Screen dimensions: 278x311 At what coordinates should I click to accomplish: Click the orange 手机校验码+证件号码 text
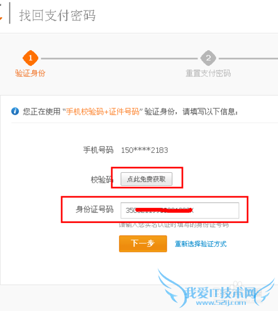point(102,111)
